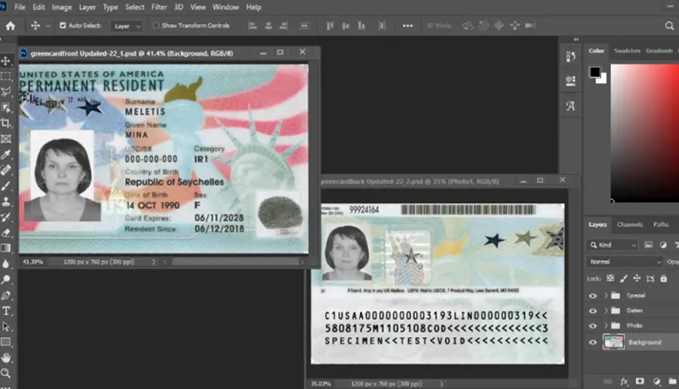This screenshot has width=679, height=389.
Task: Enable Show Transform Controls checkbox
Action: (x=156, y=26)
